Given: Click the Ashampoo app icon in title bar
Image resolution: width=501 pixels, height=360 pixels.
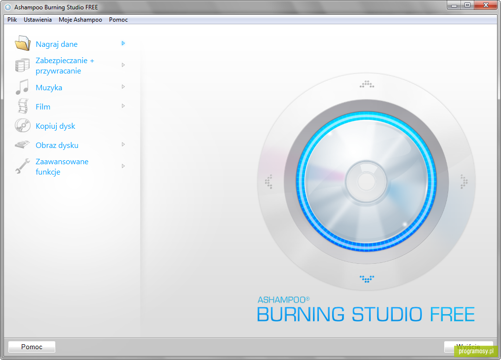Looking at the screenshot, I should pos(8,7).
